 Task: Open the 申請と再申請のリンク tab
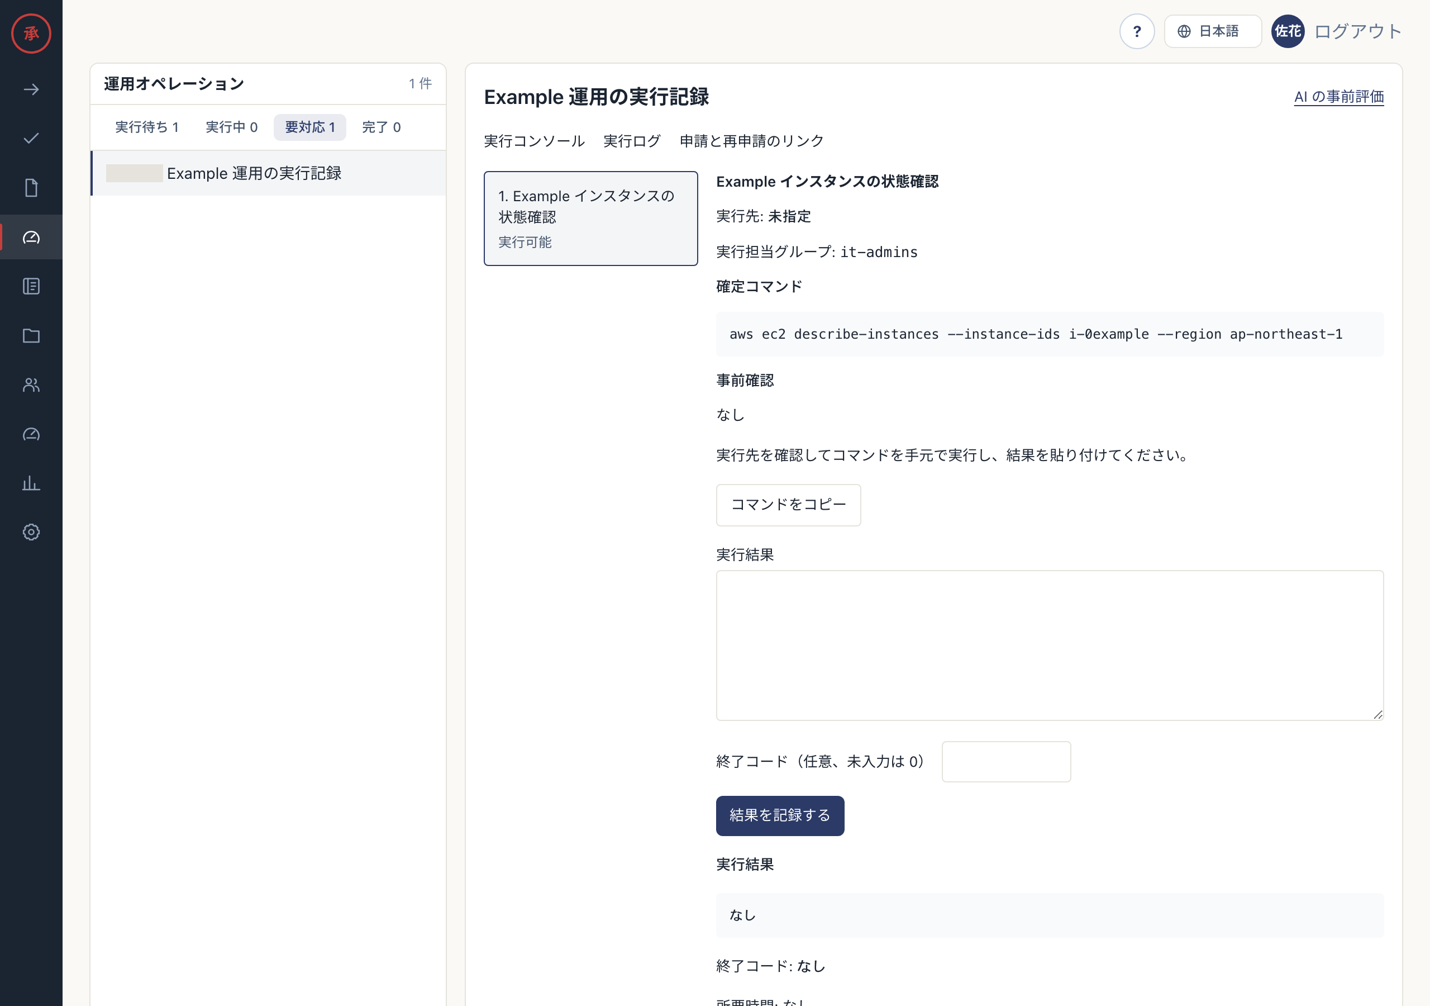point(751,141)
